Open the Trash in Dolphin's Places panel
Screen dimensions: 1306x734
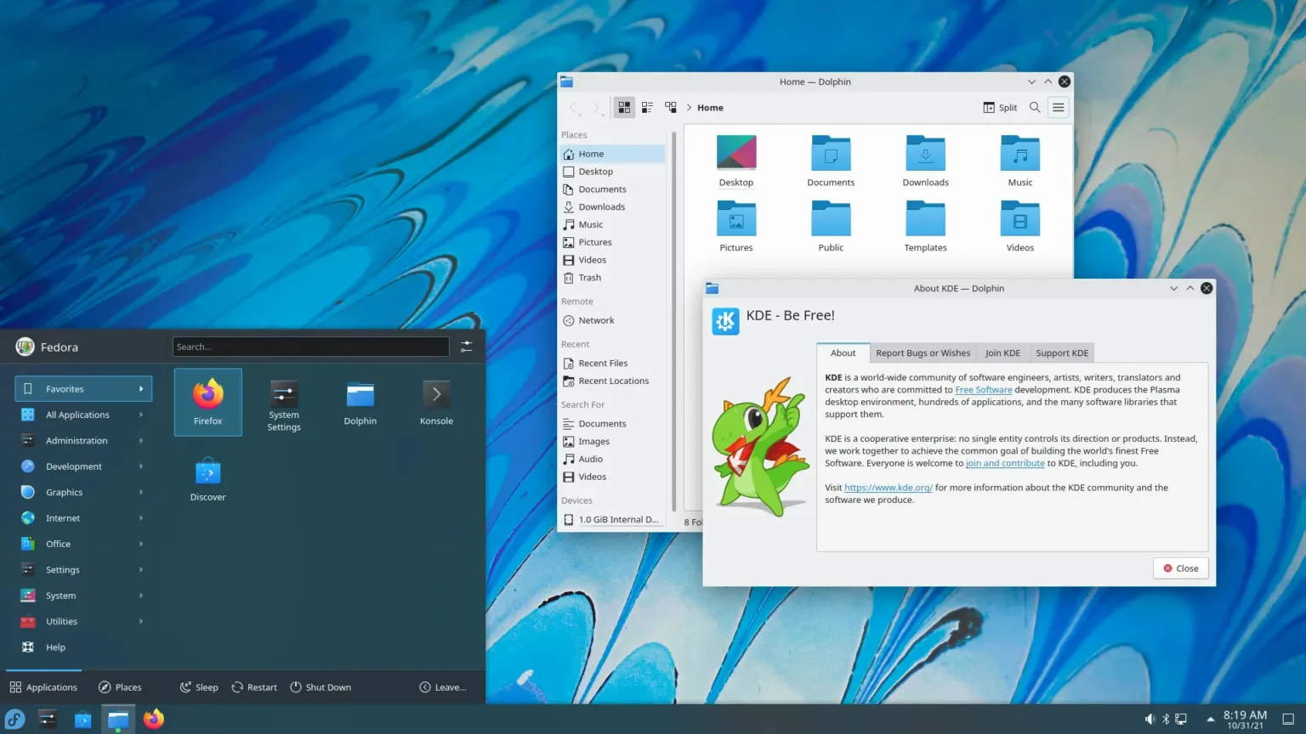point(588,277)
